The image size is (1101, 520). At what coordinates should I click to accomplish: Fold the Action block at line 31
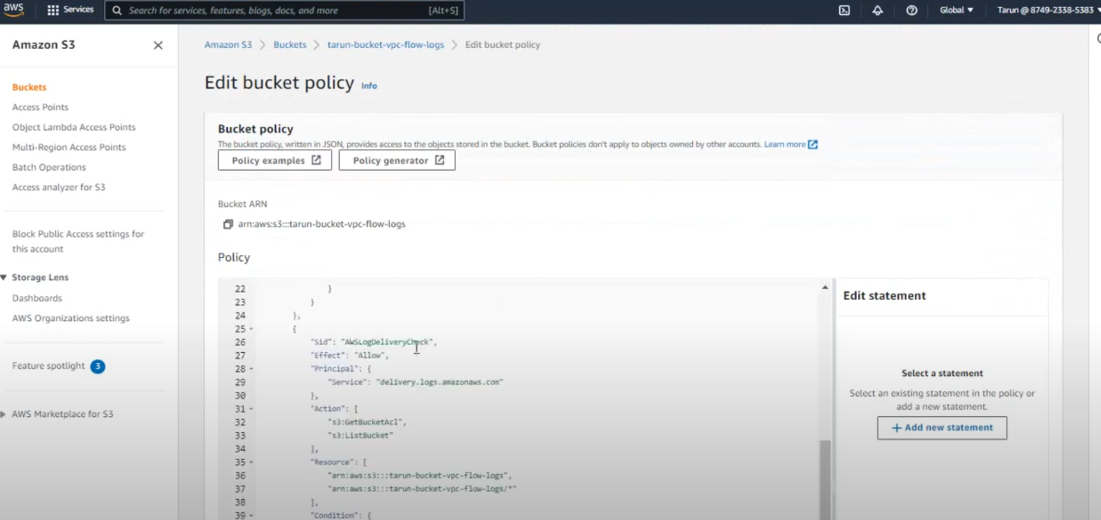pos(252,409)
